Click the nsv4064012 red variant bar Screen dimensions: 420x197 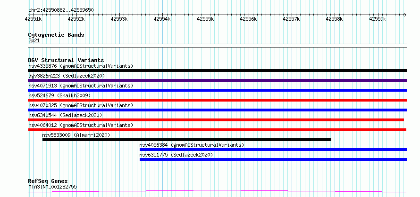tap(217, 130)
